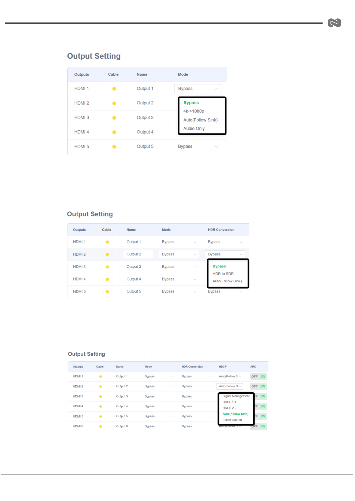The image size is (355, 501).
Task: Choose HDCP 2.2 option
Action: tap(229, 408)
